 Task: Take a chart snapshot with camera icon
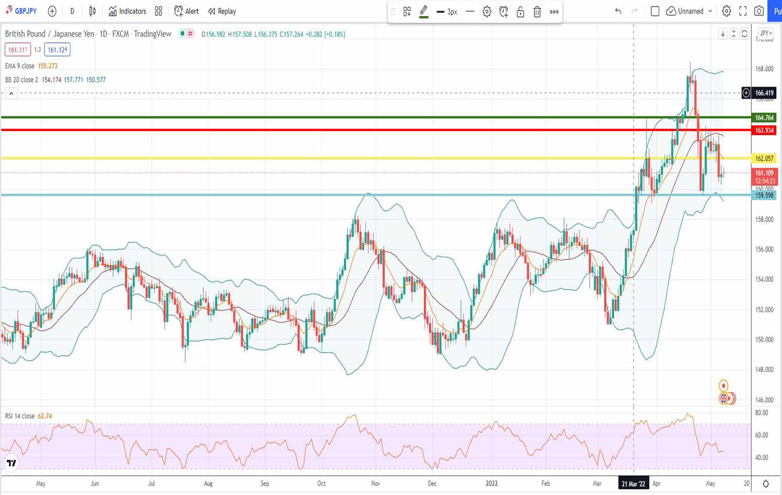759,11
